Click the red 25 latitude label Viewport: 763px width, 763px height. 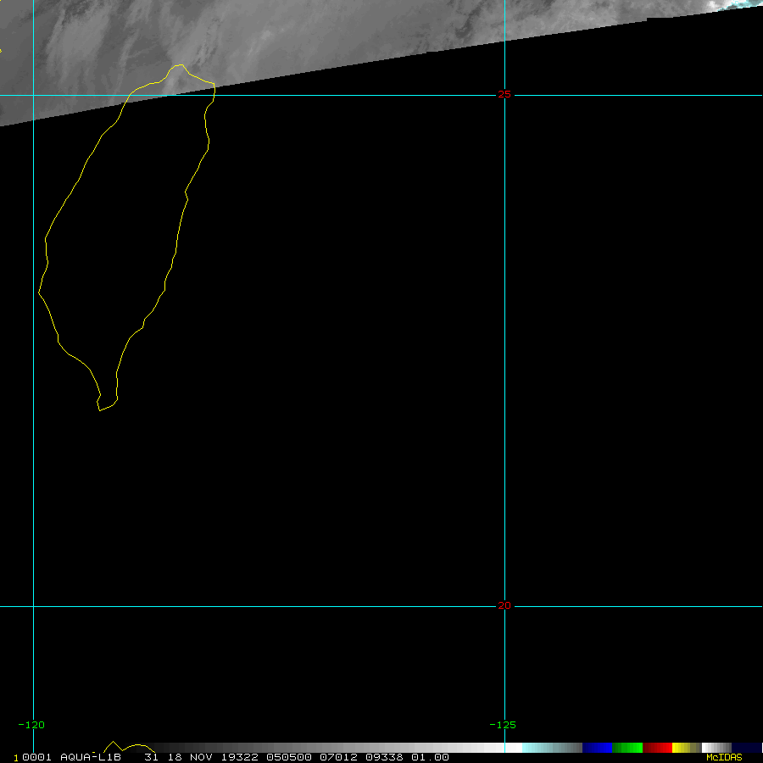504,95
